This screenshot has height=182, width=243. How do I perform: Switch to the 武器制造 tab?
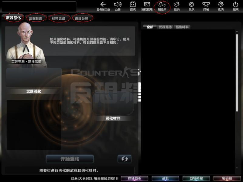pyautogui.click(x=36, y=19)
